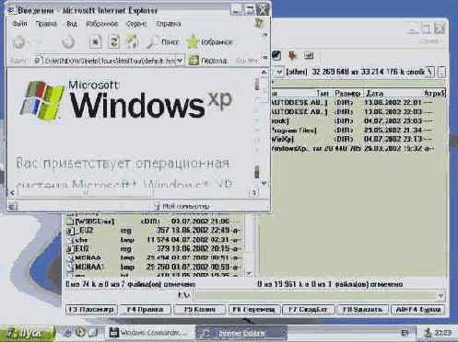Click IE vertical scrollbar up arrow
This screenshot has height=342, width=458.
[264, 73]
